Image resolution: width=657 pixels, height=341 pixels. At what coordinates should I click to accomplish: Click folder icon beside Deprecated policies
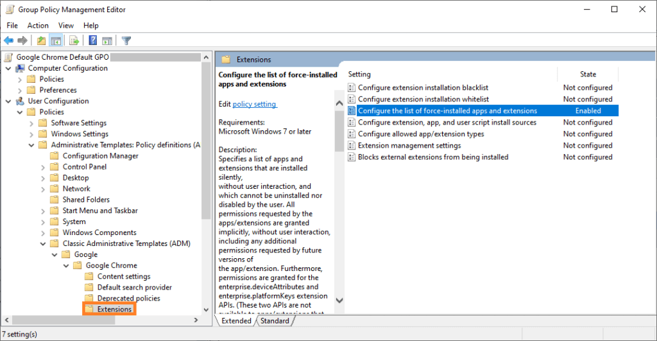[89, 298]
